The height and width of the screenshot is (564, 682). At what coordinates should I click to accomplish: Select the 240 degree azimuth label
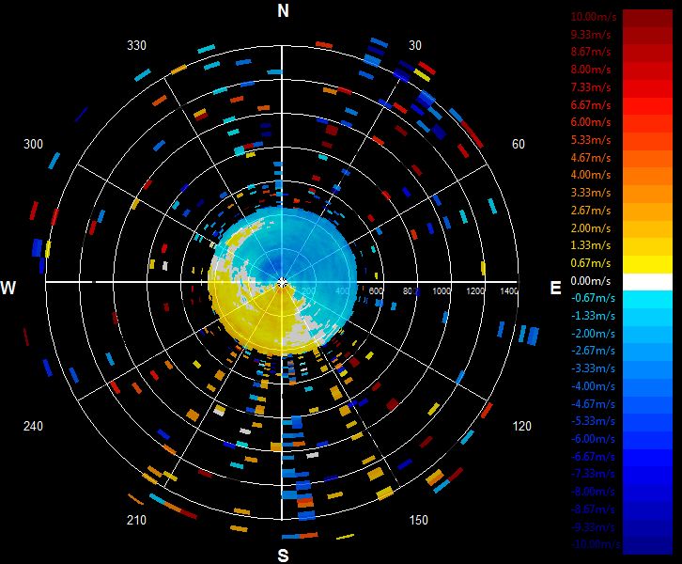(33, 426)
